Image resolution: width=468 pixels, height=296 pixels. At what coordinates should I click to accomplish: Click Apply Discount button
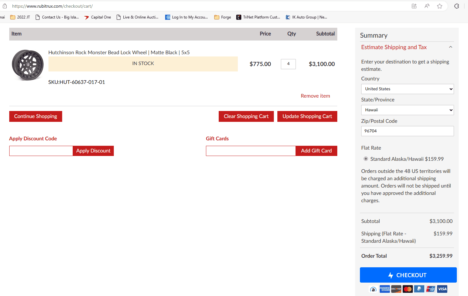[x=93, y=151]
